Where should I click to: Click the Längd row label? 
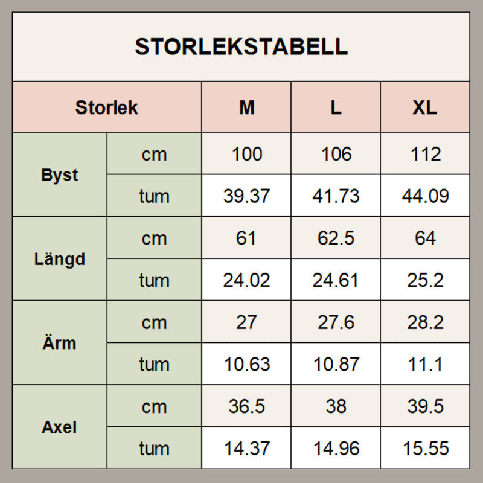coord(60,259)
